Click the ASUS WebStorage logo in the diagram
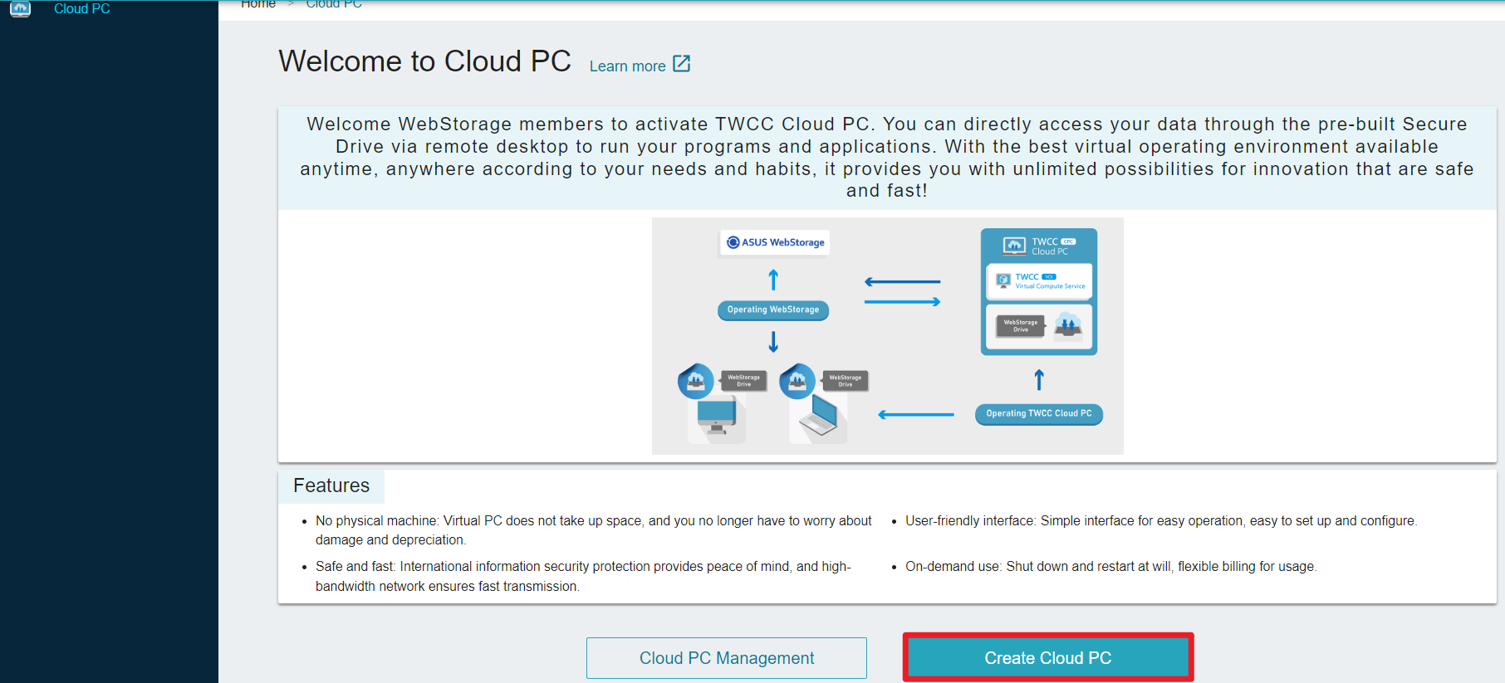Image resolution: width=1505 pixels, height=683 pixels. coord(774,242)
